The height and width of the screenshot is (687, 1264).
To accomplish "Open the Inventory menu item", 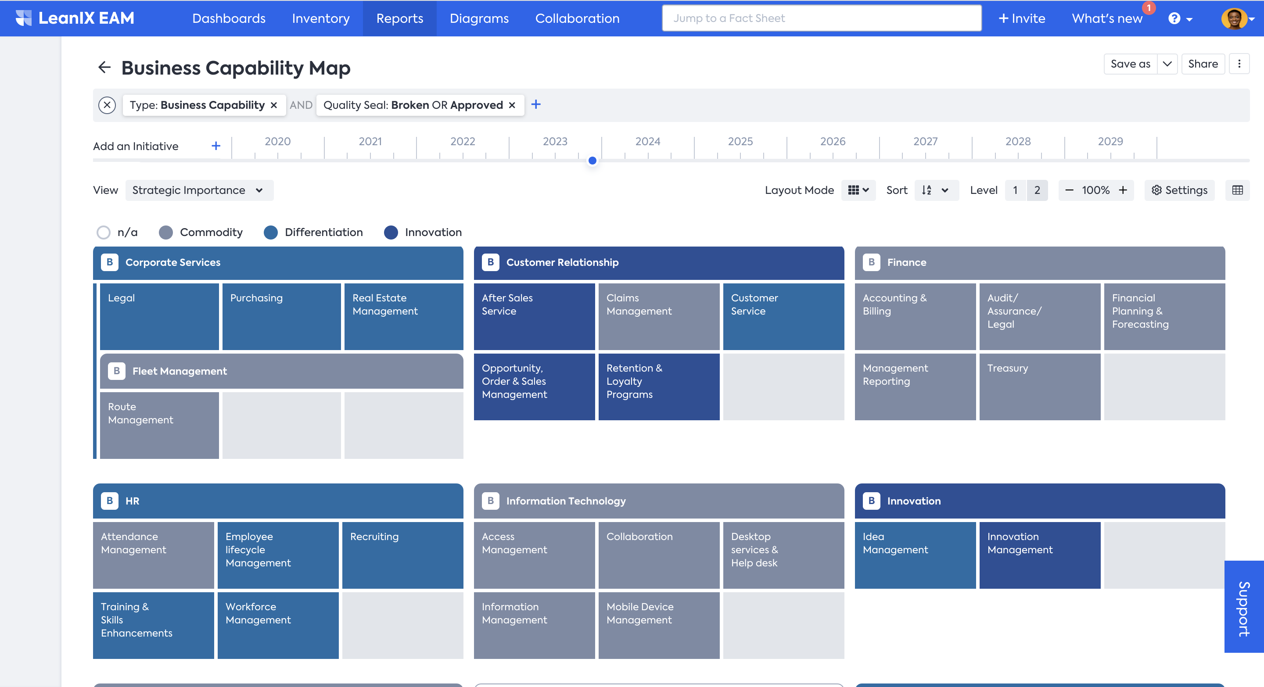I will point(320,18).
